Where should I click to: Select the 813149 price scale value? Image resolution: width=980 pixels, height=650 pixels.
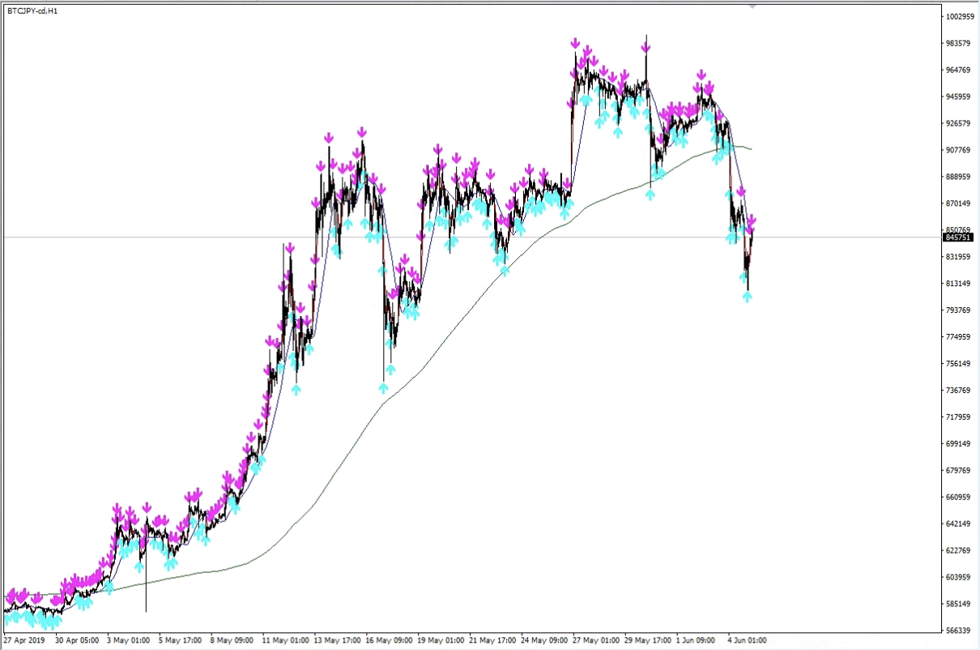click(x=959, y=284)
